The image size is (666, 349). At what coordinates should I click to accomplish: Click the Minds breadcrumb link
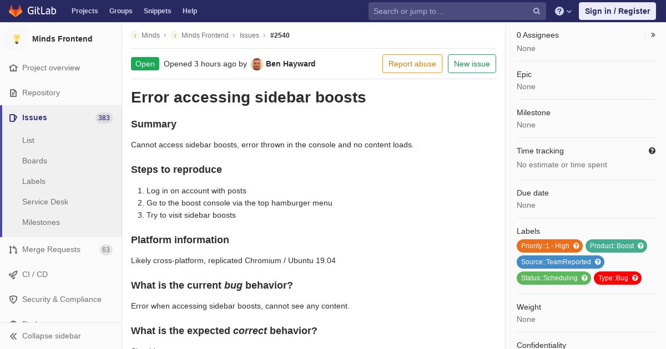150,35
